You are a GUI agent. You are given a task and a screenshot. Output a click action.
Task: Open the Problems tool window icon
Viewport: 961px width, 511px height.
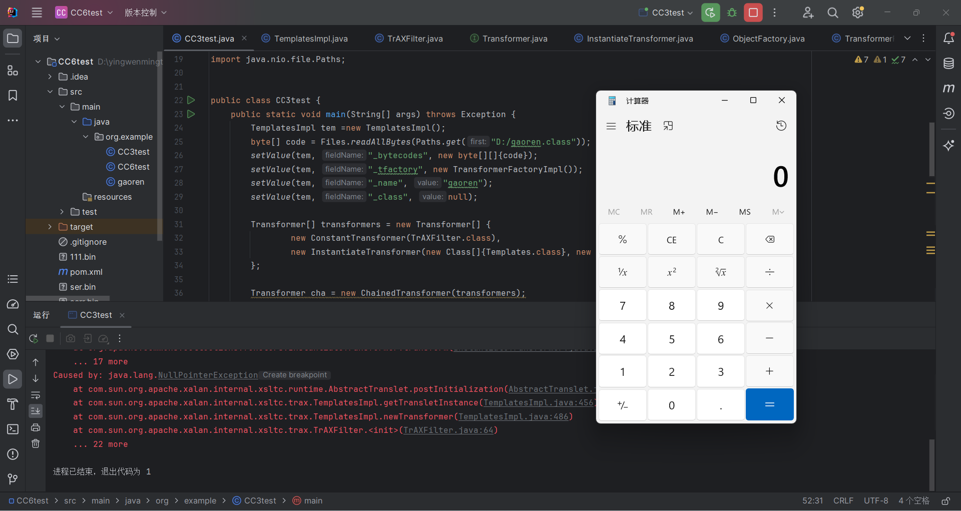pyautogui.click(x=13, y=454)
